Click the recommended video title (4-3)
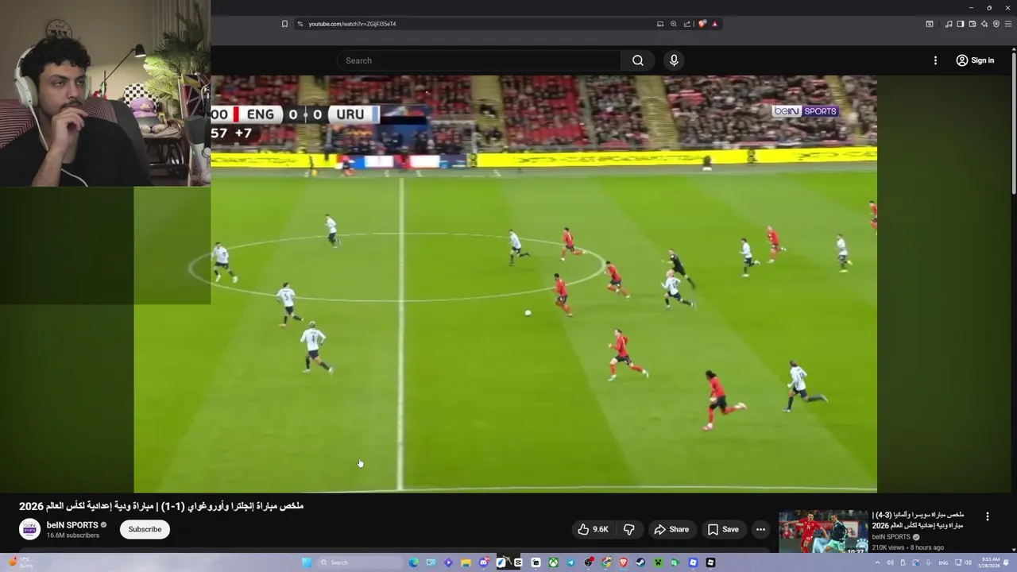 [918, 520]
